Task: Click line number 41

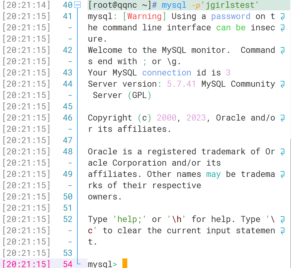Action: (68, 16)
